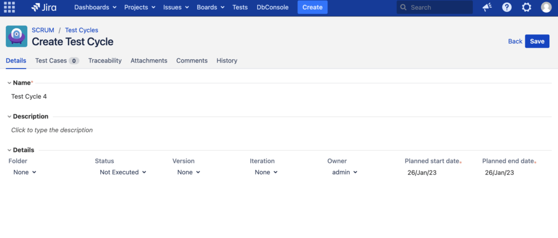Open the Folder dropdown

[25, 172]
